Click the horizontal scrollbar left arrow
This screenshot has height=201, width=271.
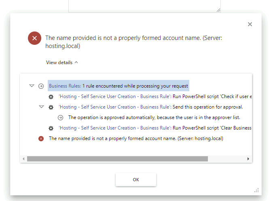[23, 159]
